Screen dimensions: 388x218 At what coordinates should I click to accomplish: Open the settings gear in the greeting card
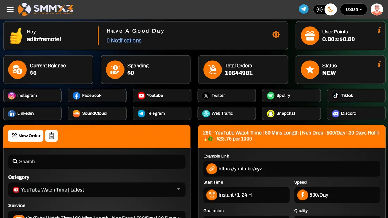pyautogui.click(x=276, y=35)
